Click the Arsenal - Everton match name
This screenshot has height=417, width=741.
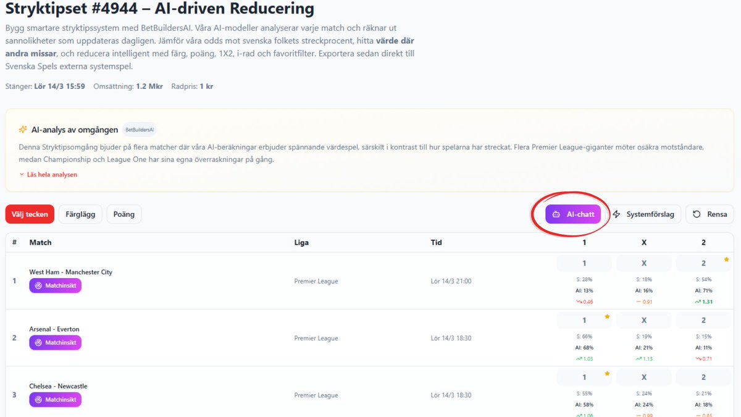click(x=54, y=329)
